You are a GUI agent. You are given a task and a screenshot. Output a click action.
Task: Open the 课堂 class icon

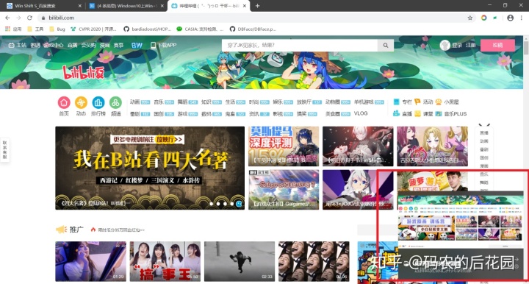(x=417, y=113)
